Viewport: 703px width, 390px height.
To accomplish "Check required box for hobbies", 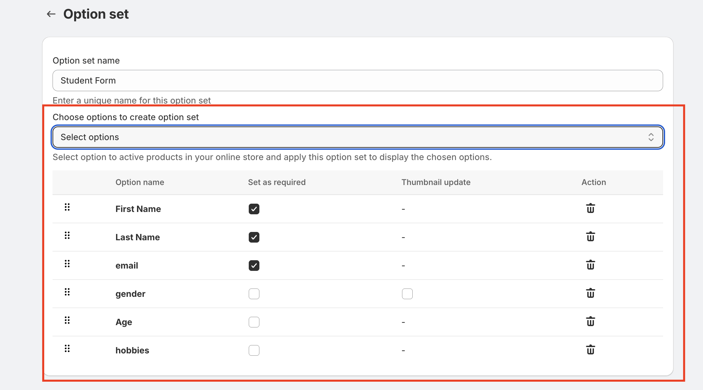I will [254, 350].
